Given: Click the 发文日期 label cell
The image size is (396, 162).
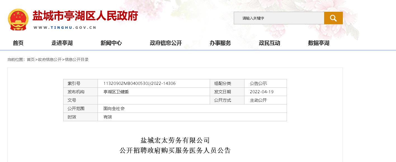Looking at the screenshot, I should [x=227, y=92].
